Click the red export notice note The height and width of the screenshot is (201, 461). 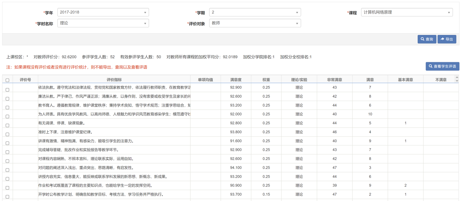tap(77, 67)
